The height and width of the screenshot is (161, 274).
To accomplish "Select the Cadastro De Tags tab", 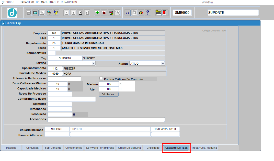I will click(x=176, y=148).
